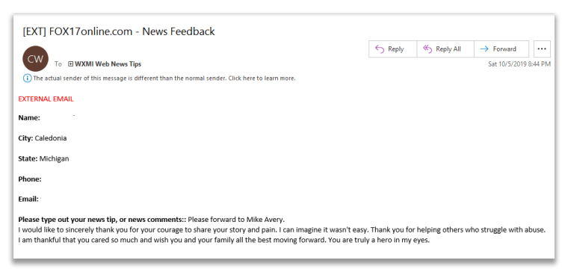Click the 'Please forward to Mike Avery' text

pos(237,220)
